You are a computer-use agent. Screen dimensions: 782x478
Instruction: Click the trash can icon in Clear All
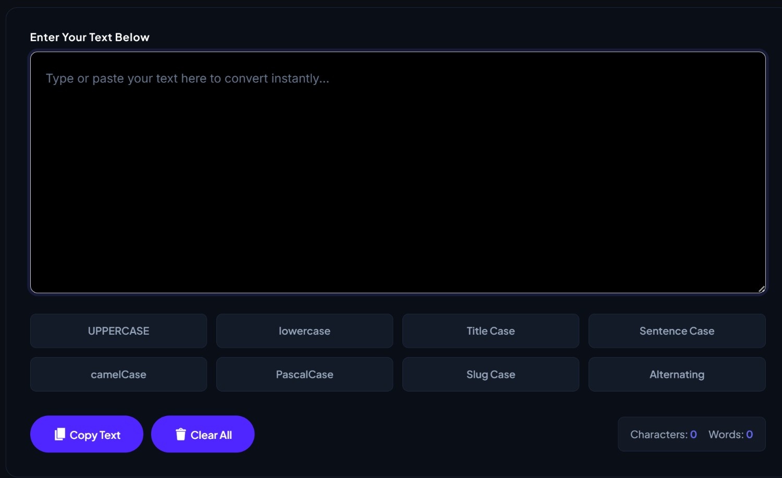click(181, 434)
